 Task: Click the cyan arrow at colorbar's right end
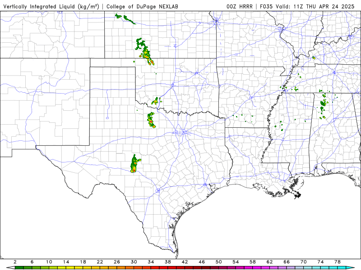[x=350, y=268]
